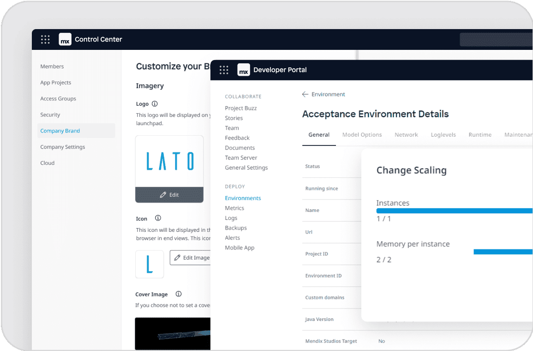Open Metrics under Deploy
The width and height of the screenshot is (533, 351).
234,208
